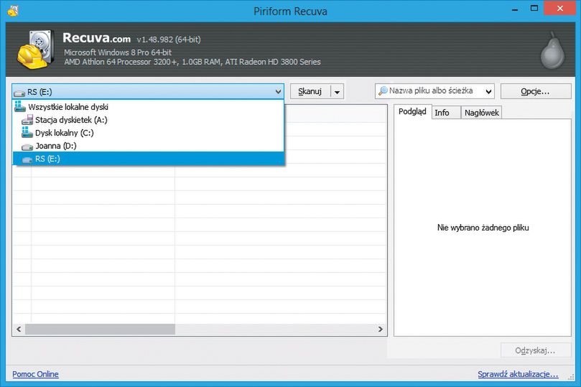Select Dysk lokalny (C:) drive

click(x=148, y=133)
